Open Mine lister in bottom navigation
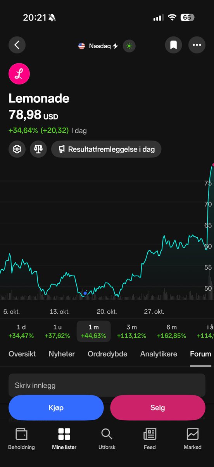The height and width of the screenshot is (467, 214). click(64, 439)
